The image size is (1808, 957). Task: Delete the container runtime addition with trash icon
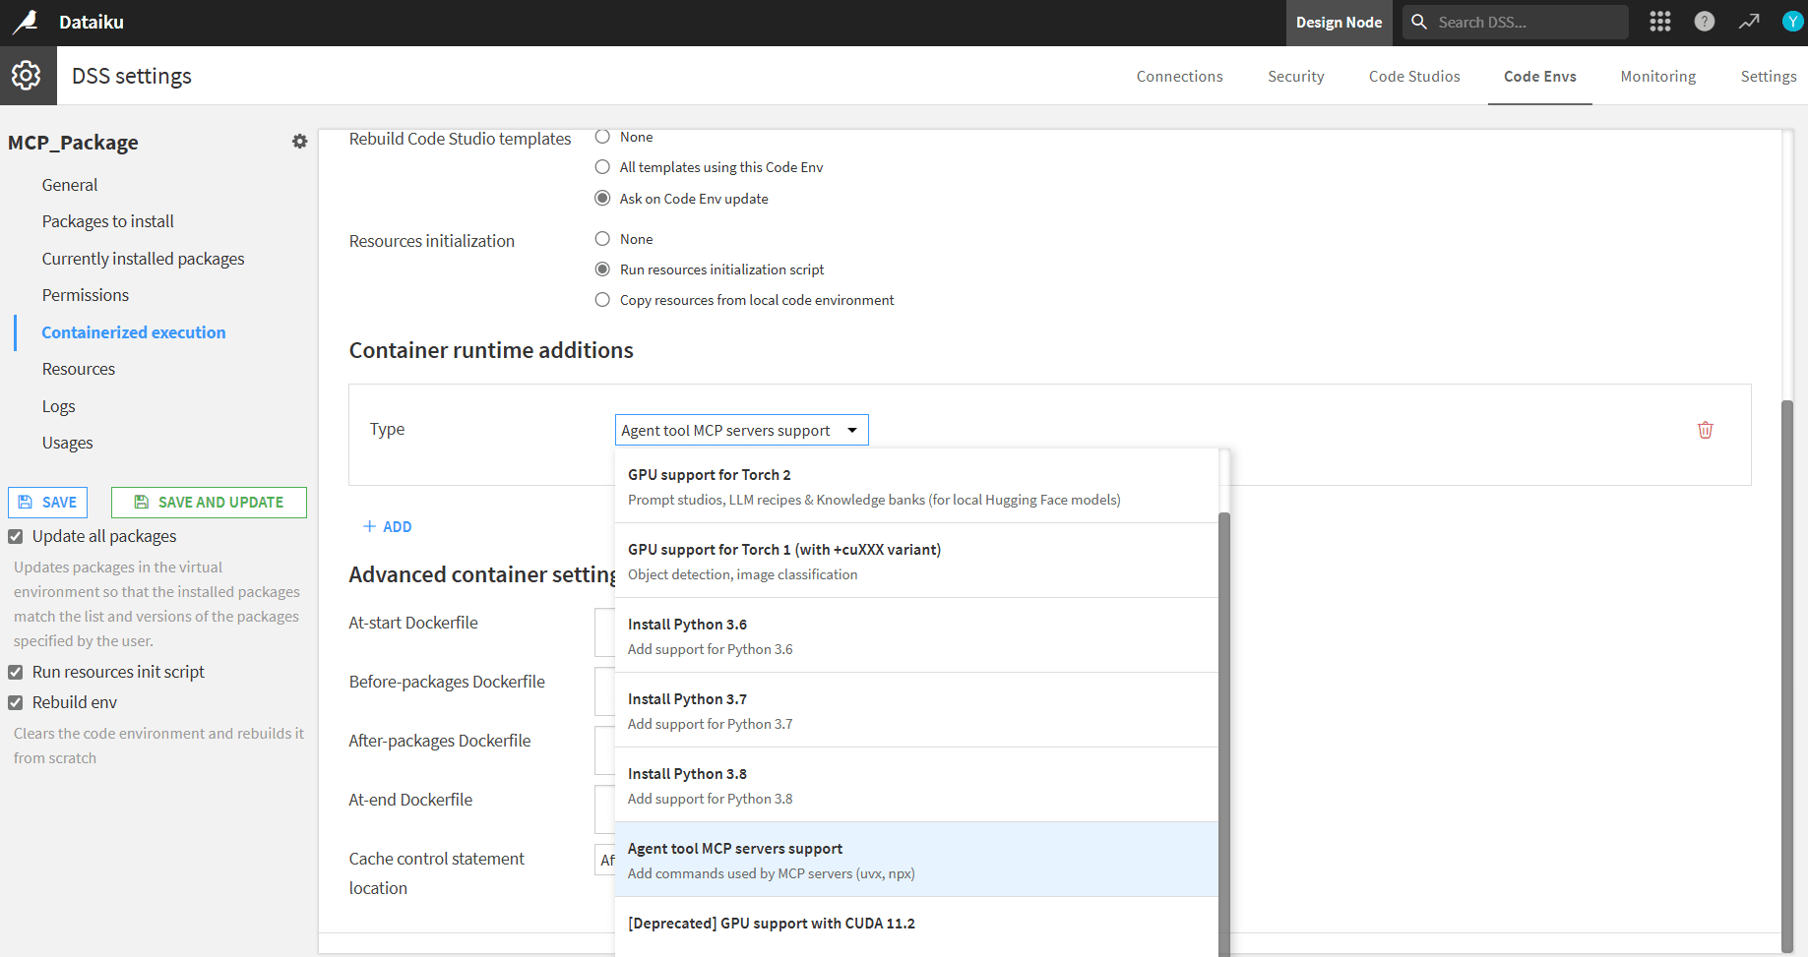[1705, 430]
